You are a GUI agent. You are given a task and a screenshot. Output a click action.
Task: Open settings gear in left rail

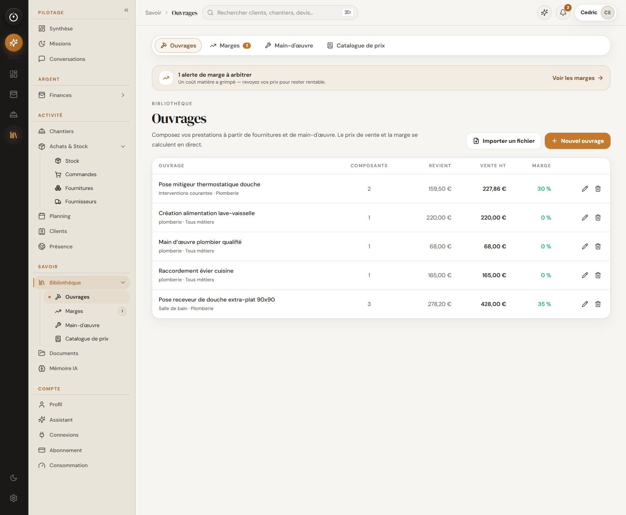click(x=13, y=498)
